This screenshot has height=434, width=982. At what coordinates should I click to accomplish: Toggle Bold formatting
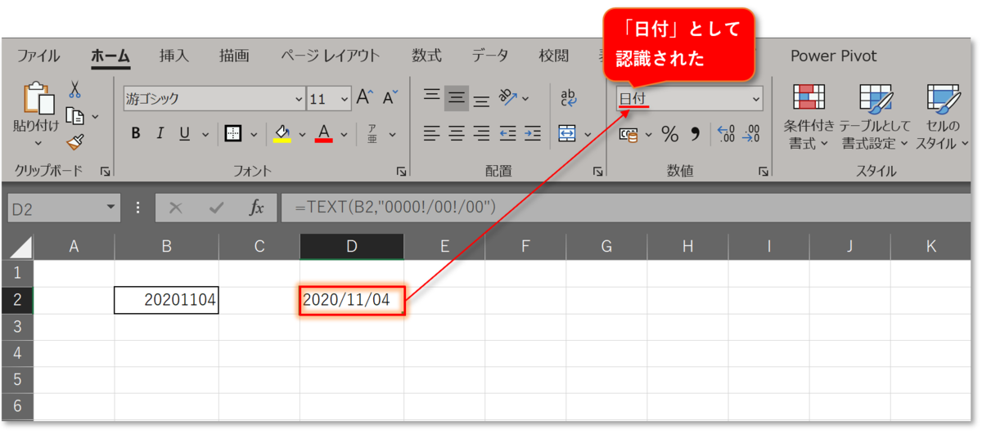(136, 133)
